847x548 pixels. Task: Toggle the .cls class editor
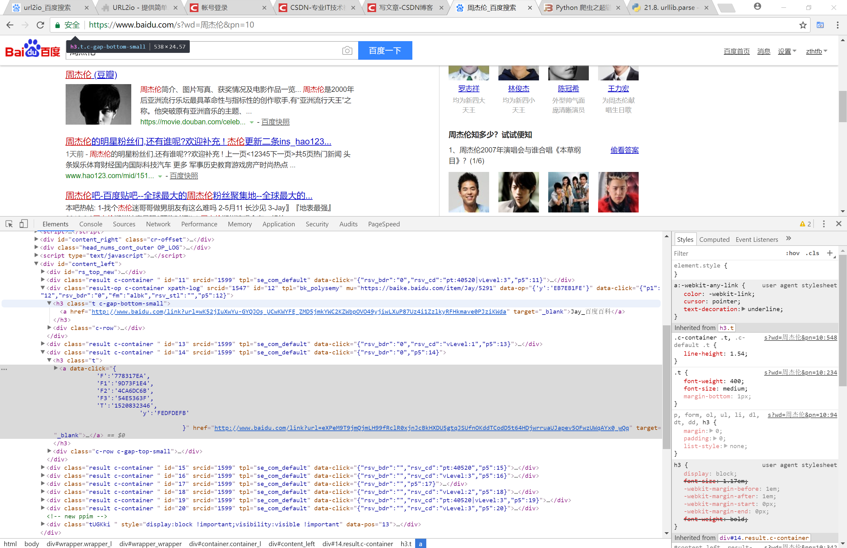(x=812, y=253)
